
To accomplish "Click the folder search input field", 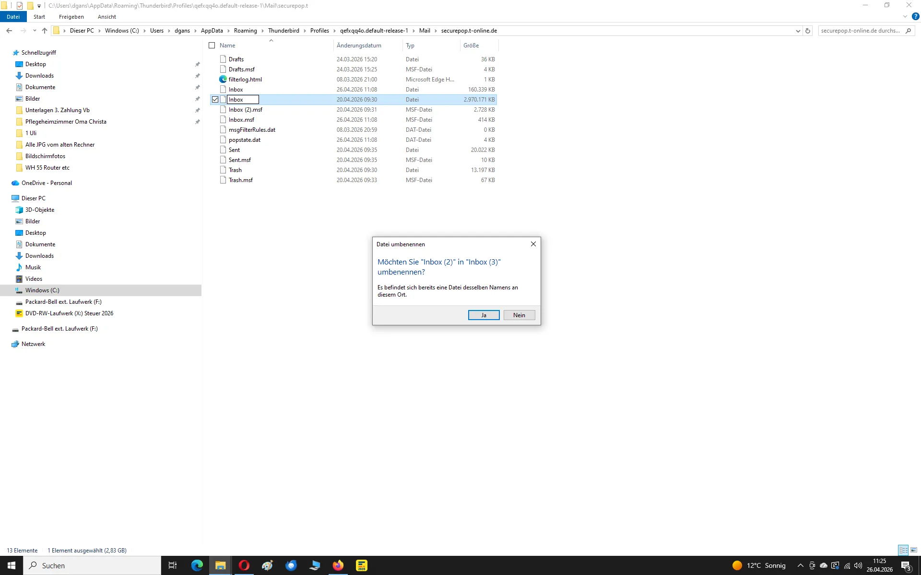I will click(860, 31).
